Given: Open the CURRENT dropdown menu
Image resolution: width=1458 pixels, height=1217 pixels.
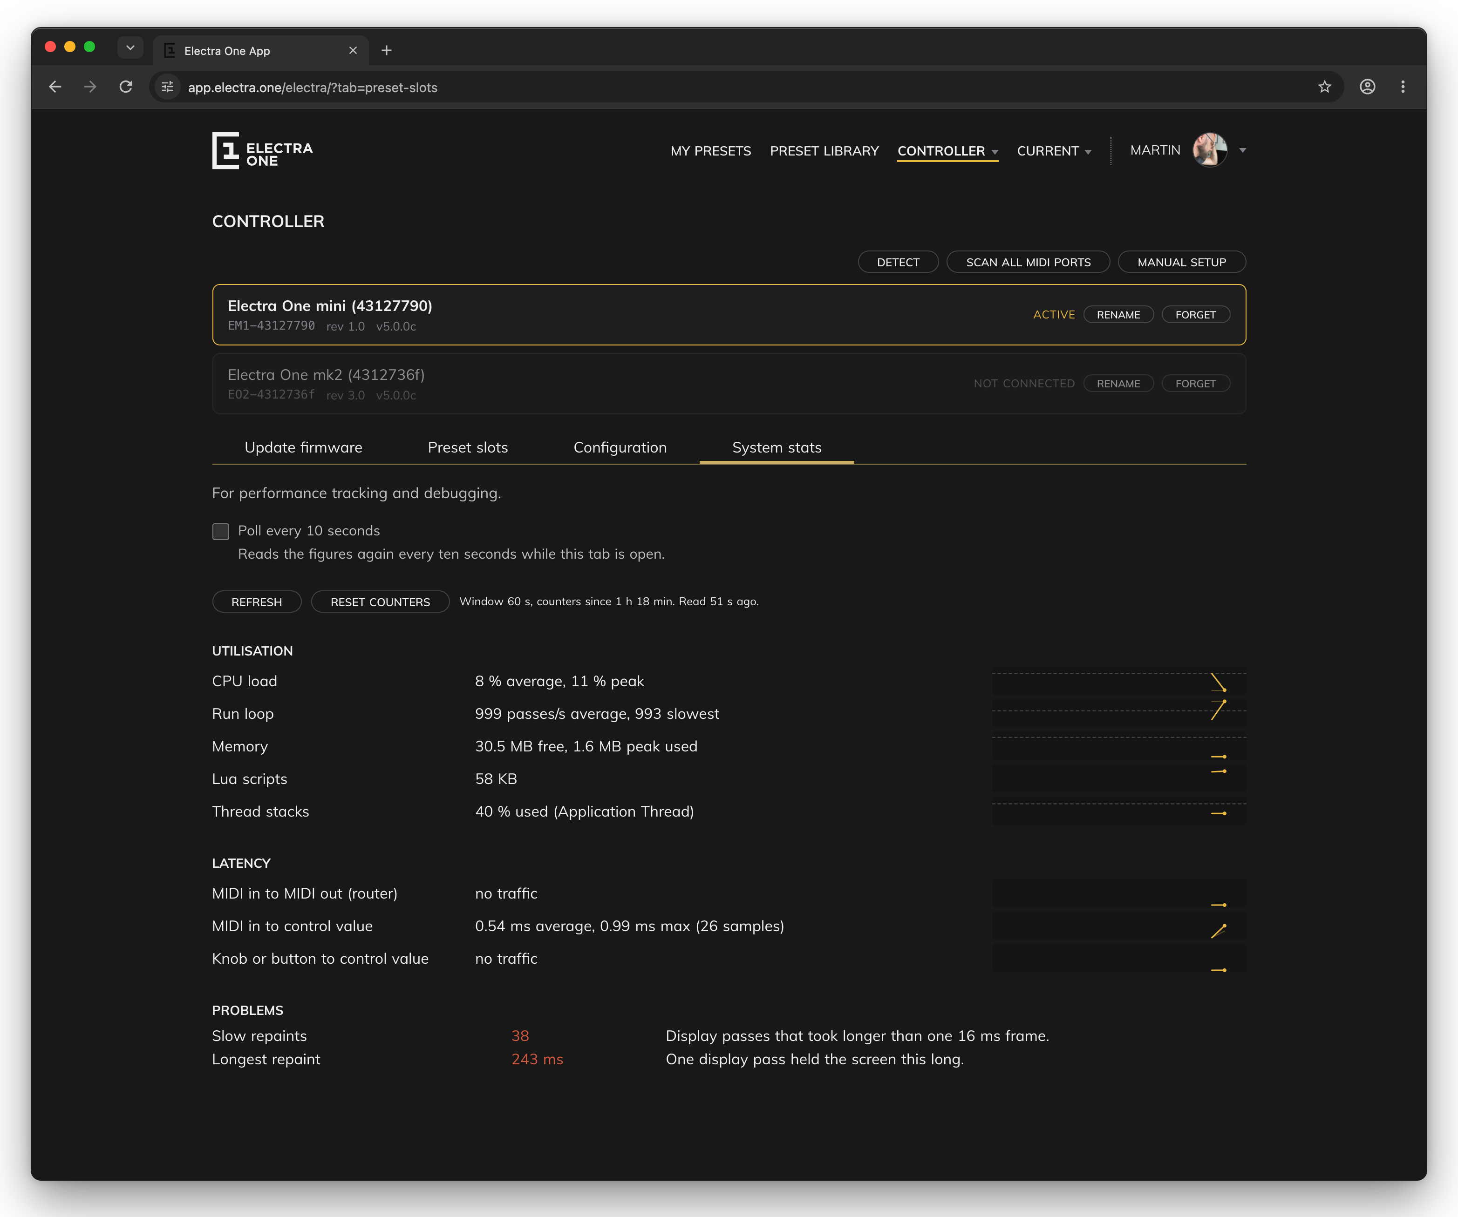Looking at the screenshot, I should click(1054, 150).
